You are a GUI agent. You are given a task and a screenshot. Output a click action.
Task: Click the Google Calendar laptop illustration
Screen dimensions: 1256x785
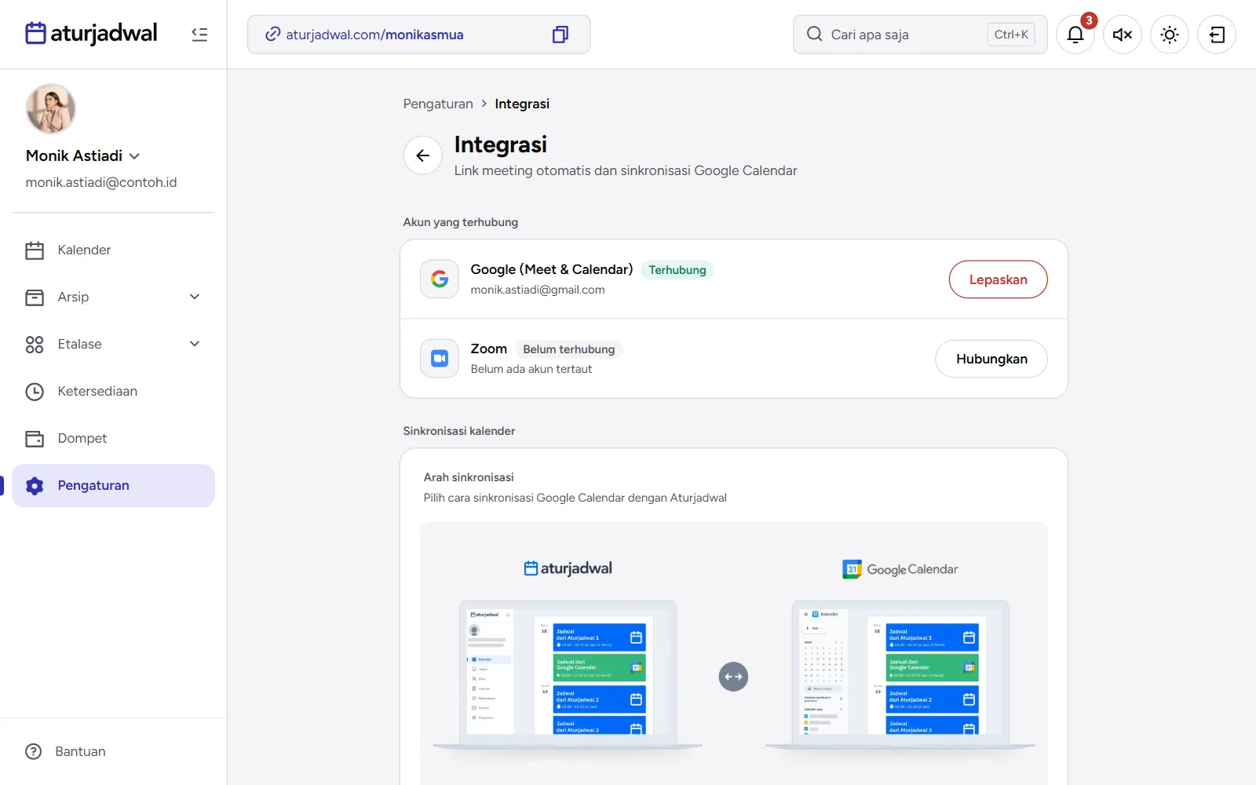(900, 675)
